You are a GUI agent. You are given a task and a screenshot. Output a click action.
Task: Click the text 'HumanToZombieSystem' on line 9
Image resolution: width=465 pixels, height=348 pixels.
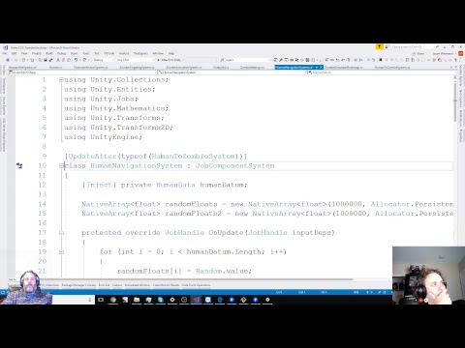[x=194, y=157]
